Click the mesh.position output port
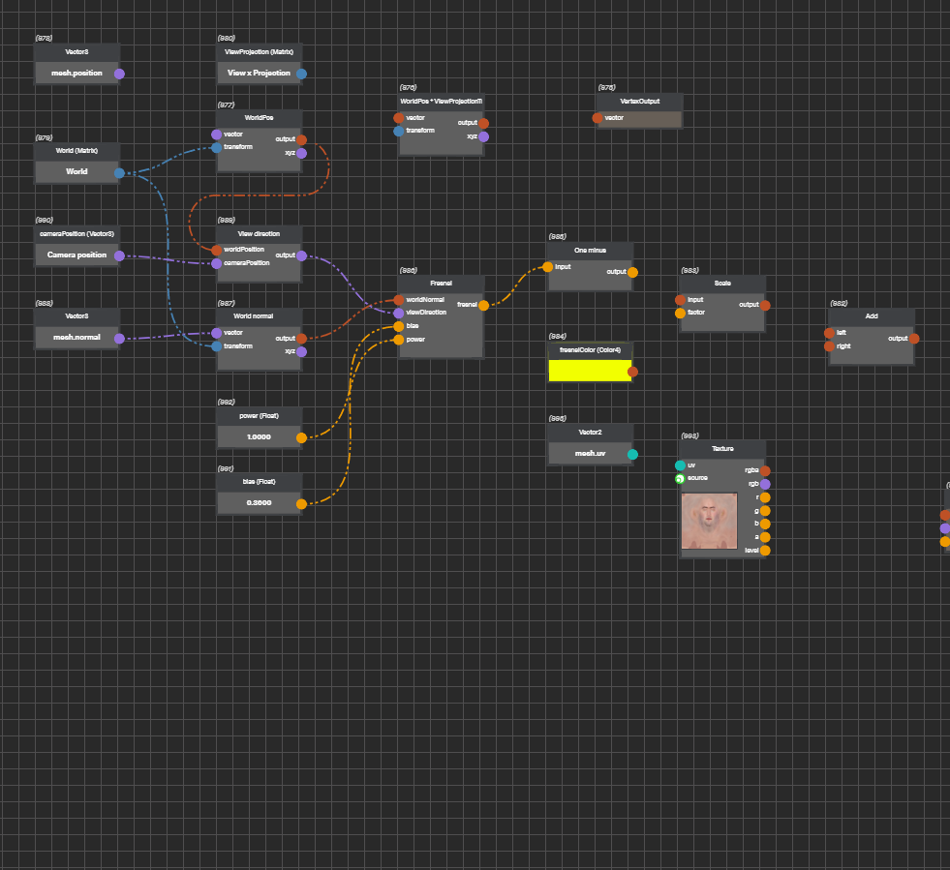The height and width of the screenshot is (870, 950). [x=119, y=74]
